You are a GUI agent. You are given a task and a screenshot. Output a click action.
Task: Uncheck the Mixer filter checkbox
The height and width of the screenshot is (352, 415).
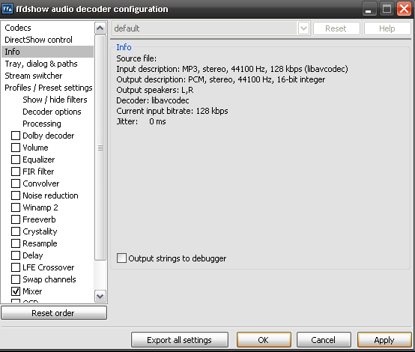16,291
